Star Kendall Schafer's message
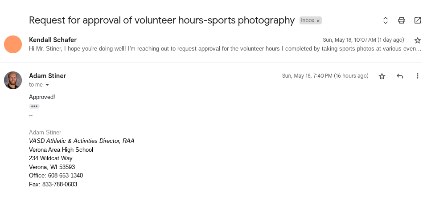This screenshot has height=197, width=431. point(418,40)
